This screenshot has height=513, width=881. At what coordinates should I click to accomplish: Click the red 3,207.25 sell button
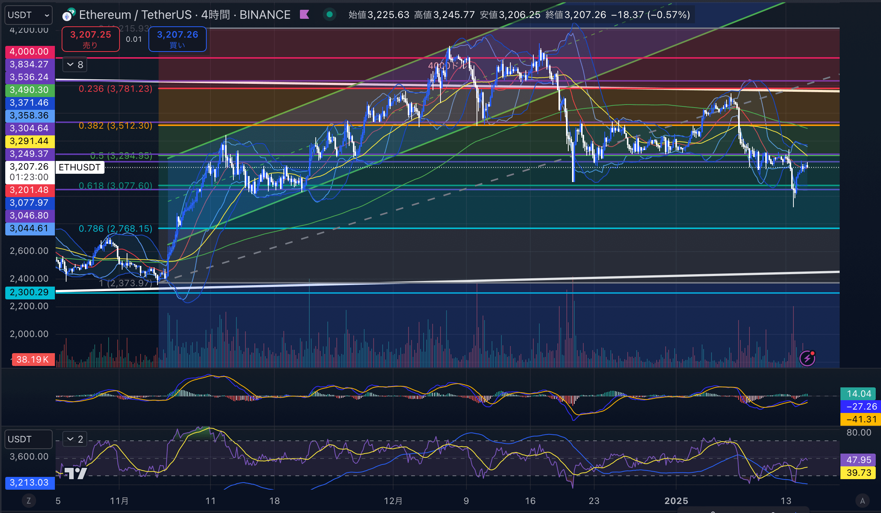coord(91,39)
